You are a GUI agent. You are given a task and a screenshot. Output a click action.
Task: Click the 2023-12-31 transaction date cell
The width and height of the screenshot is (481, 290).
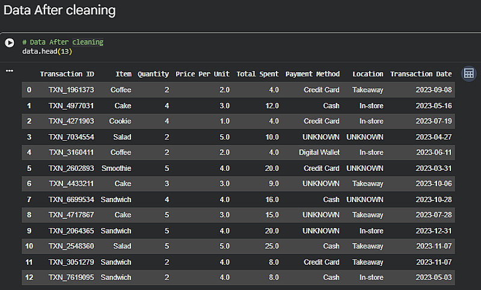tap(433, 231)
